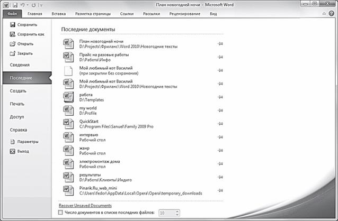Open the Help question mark icon
The width and height of the screenshot is (338, 221).
[x=332, y=14]
